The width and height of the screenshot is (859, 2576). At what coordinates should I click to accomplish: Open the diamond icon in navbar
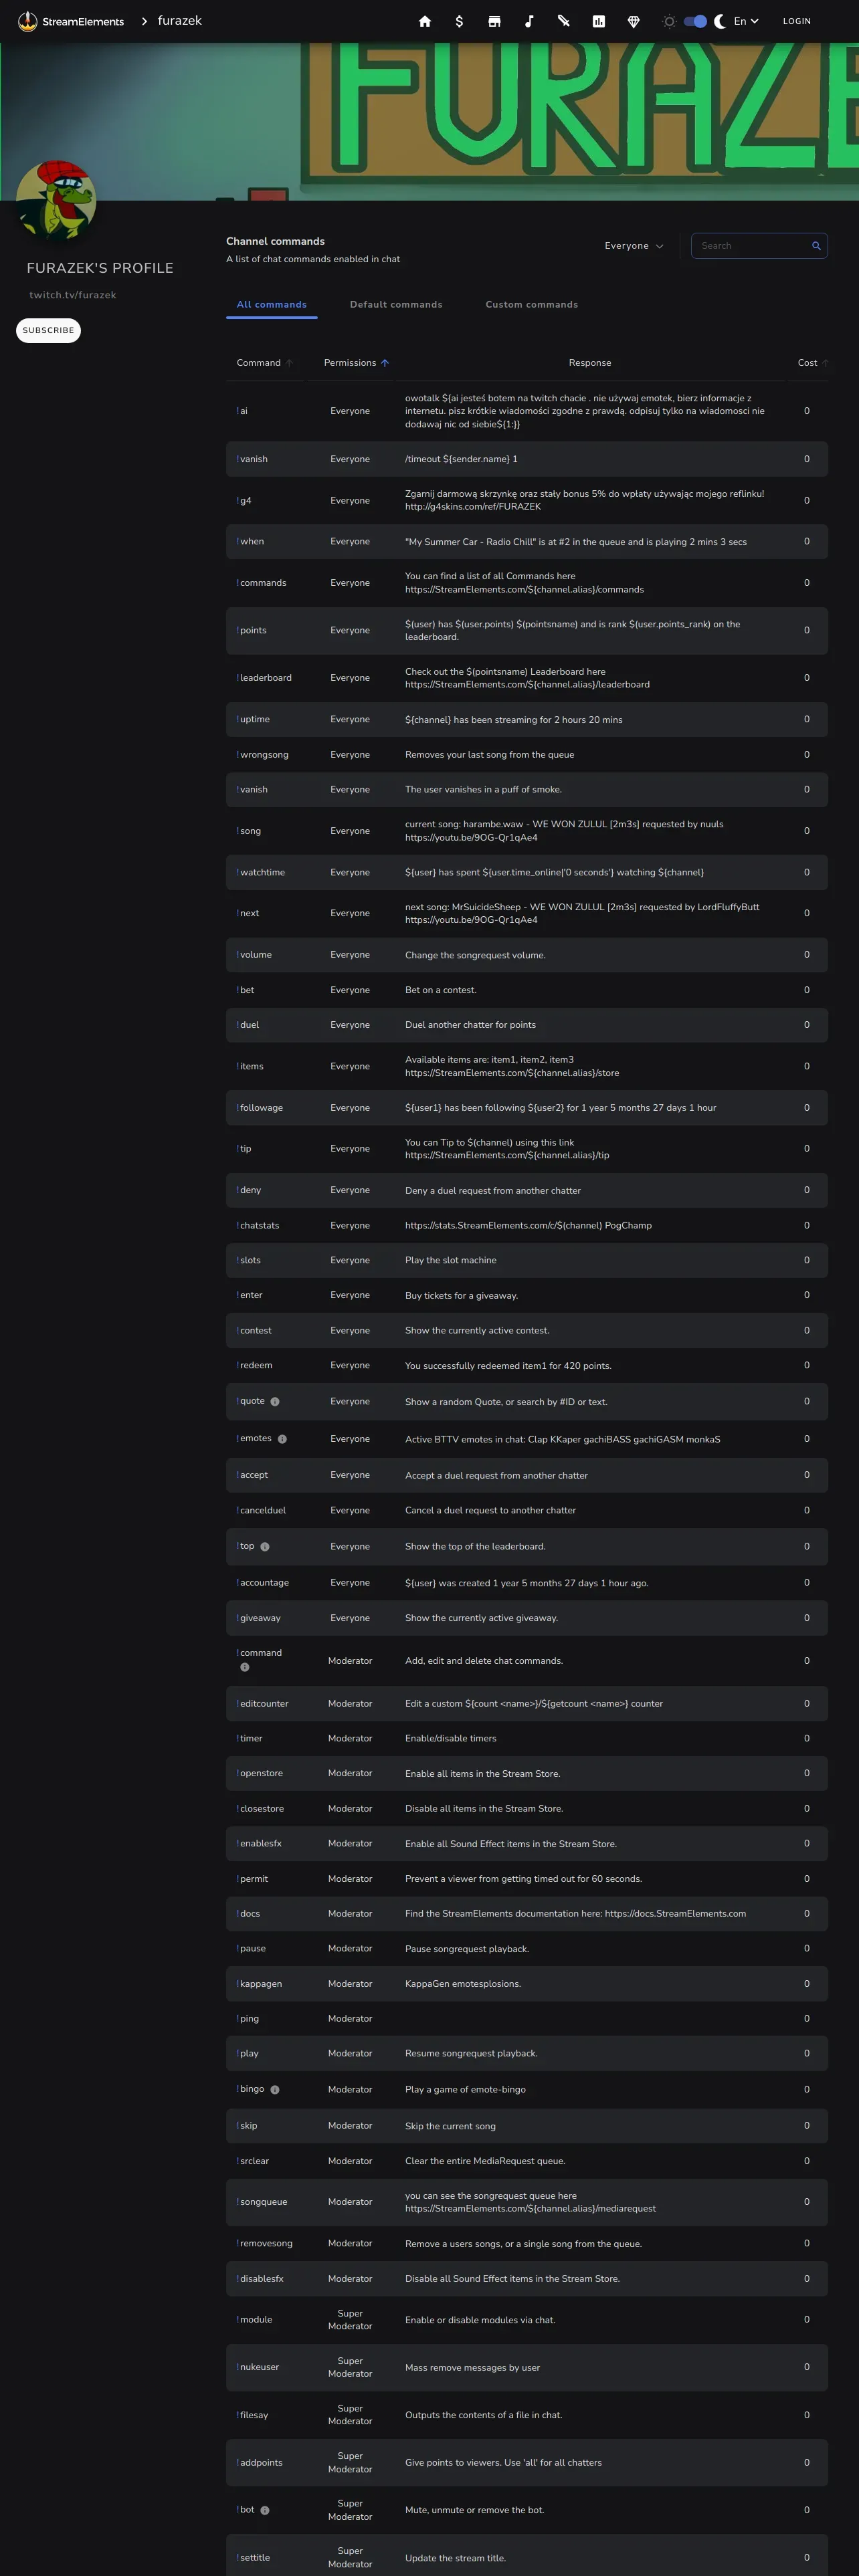(x=633, y=21)
